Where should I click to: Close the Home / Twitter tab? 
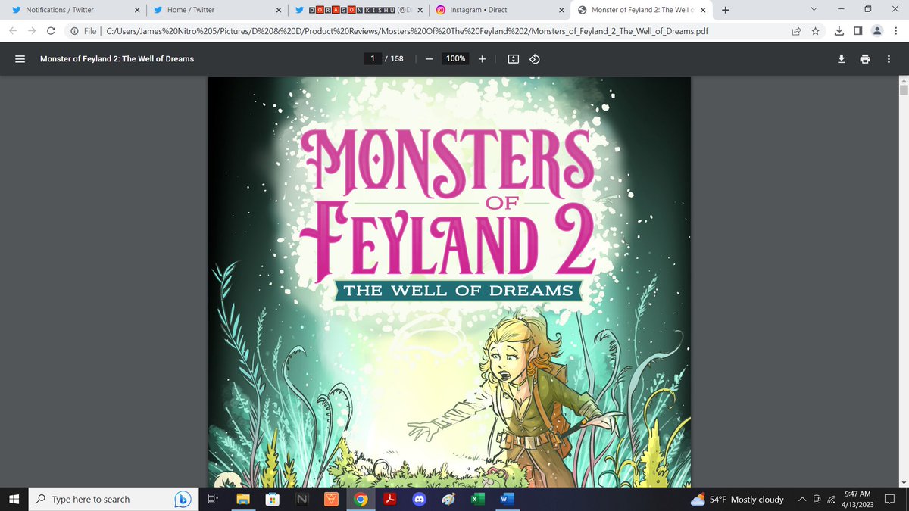pyautogui.click(x=279, y=10)
